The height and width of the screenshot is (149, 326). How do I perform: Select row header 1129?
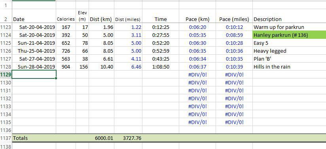click(x=6, y=74)
